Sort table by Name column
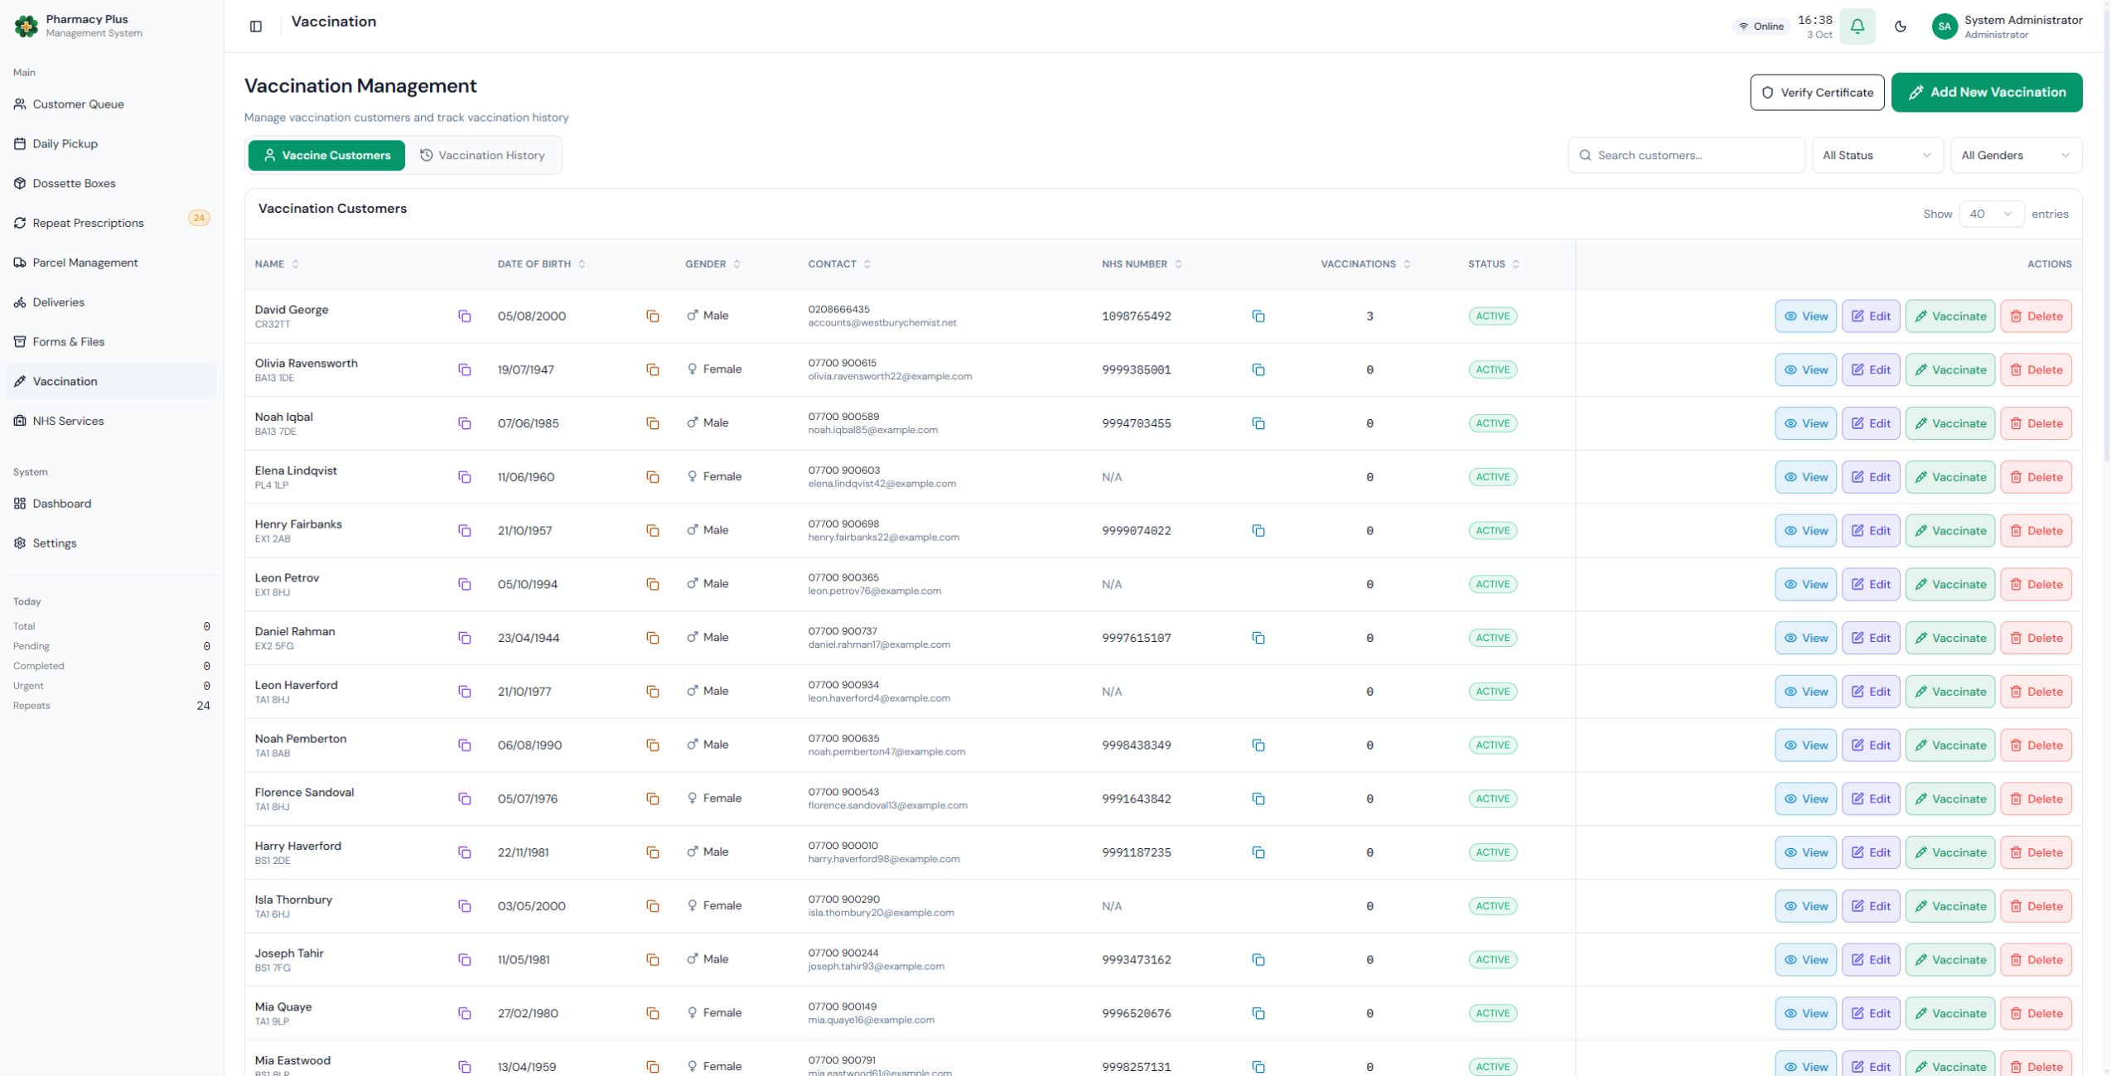The height and width of the screenshot is (1076, 2111). coord(277,264)
